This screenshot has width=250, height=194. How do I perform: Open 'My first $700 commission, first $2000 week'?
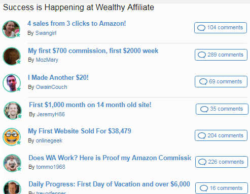click(93, 51)
